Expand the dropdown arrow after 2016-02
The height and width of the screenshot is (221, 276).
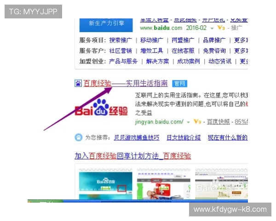tap(212, 28)
